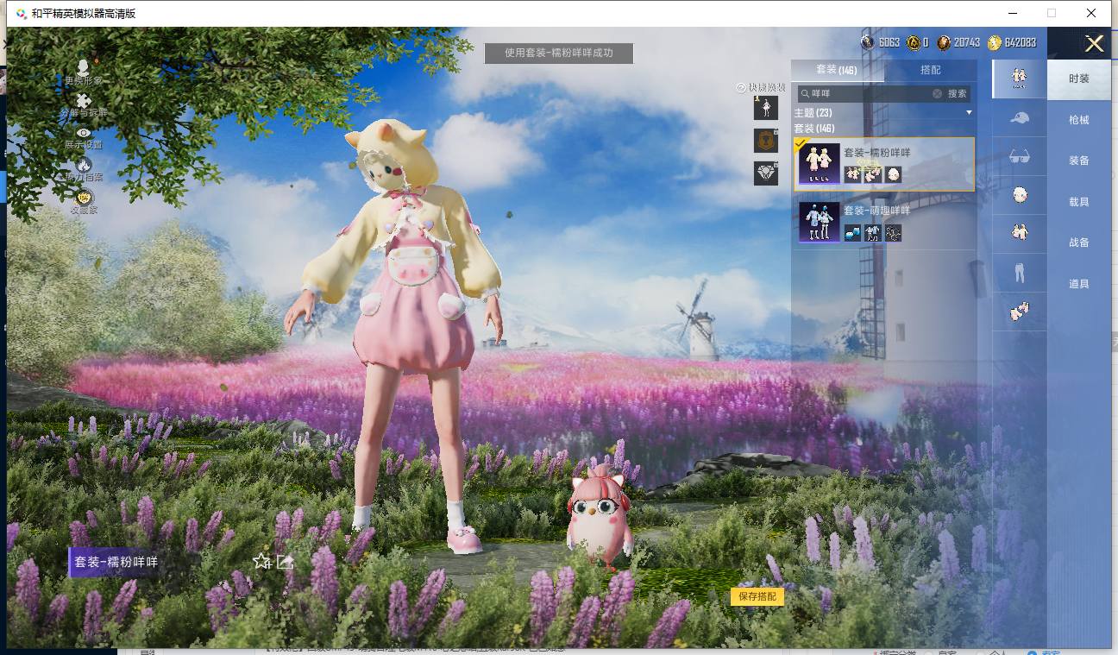Select the glasses category icon
Viewport: 1118px width, 655px height.
(1020, 156)
